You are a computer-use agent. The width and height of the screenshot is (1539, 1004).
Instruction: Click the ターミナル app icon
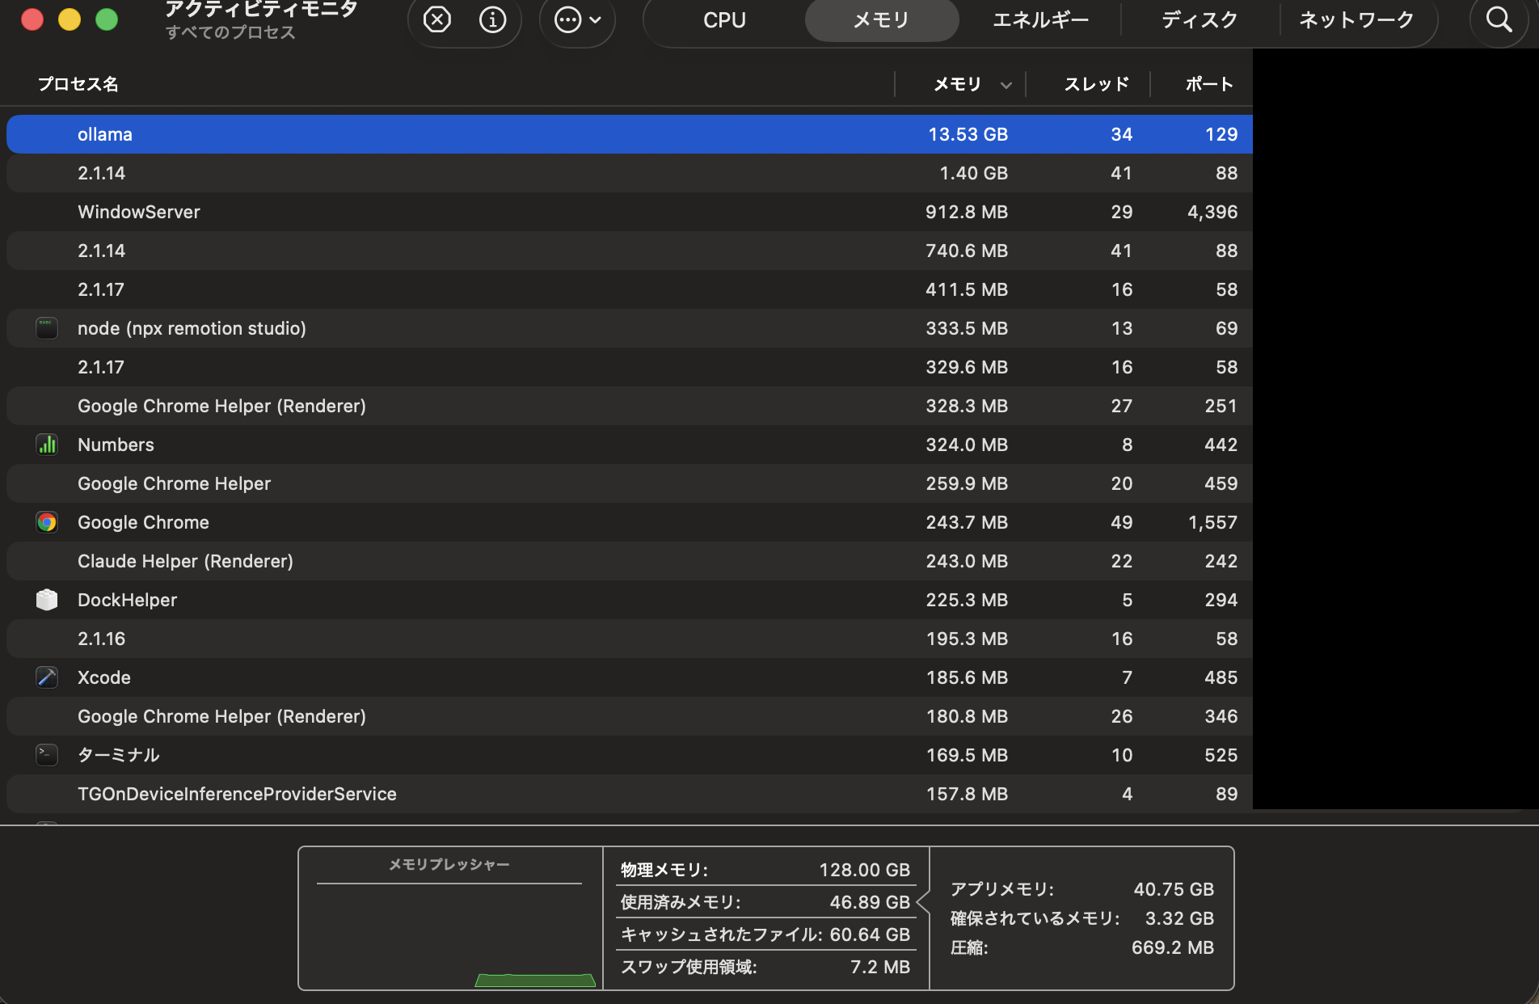tap(46, 755)
